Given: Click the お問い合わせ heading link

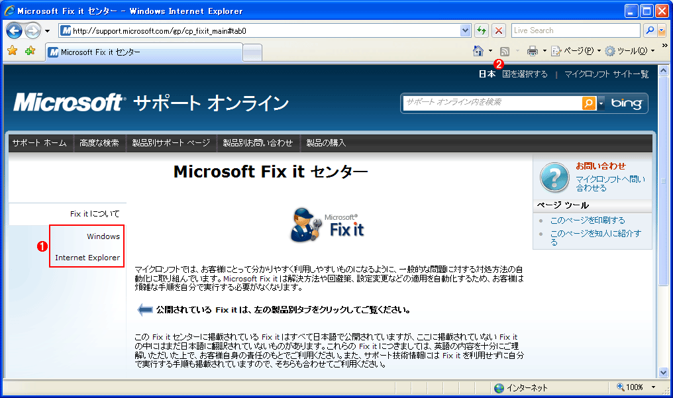Looking at the screenshot, I should [601, 166].
